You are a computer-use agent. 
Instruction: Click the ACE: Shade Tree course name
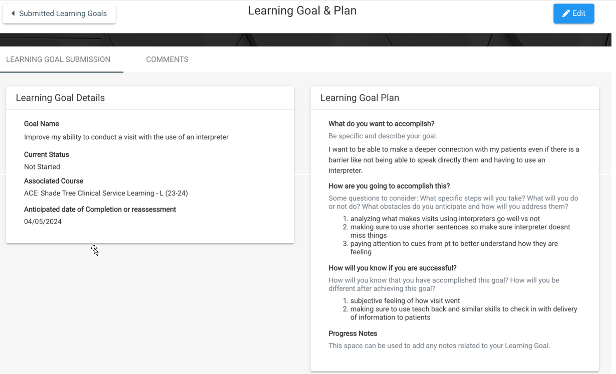(106, 193)
